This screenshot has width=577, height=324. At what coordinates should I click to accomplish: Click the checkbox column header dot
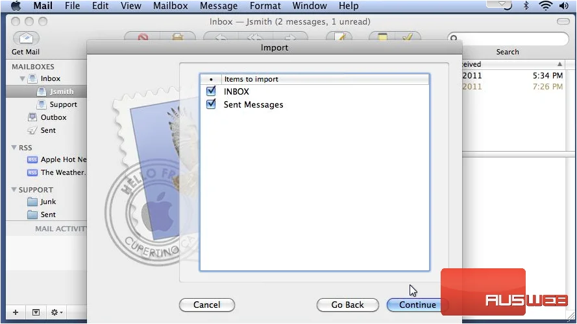pyautogui.click(x=211, y=79)
